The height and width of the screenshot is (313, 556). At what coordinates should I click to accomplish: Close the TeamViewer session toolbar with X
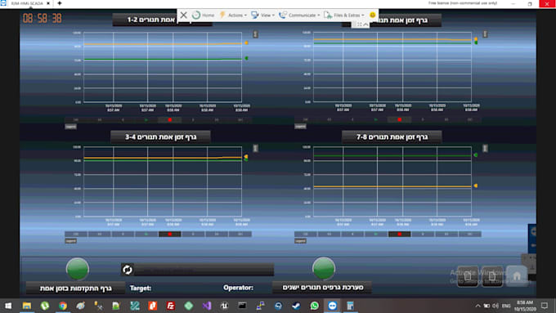184,16
